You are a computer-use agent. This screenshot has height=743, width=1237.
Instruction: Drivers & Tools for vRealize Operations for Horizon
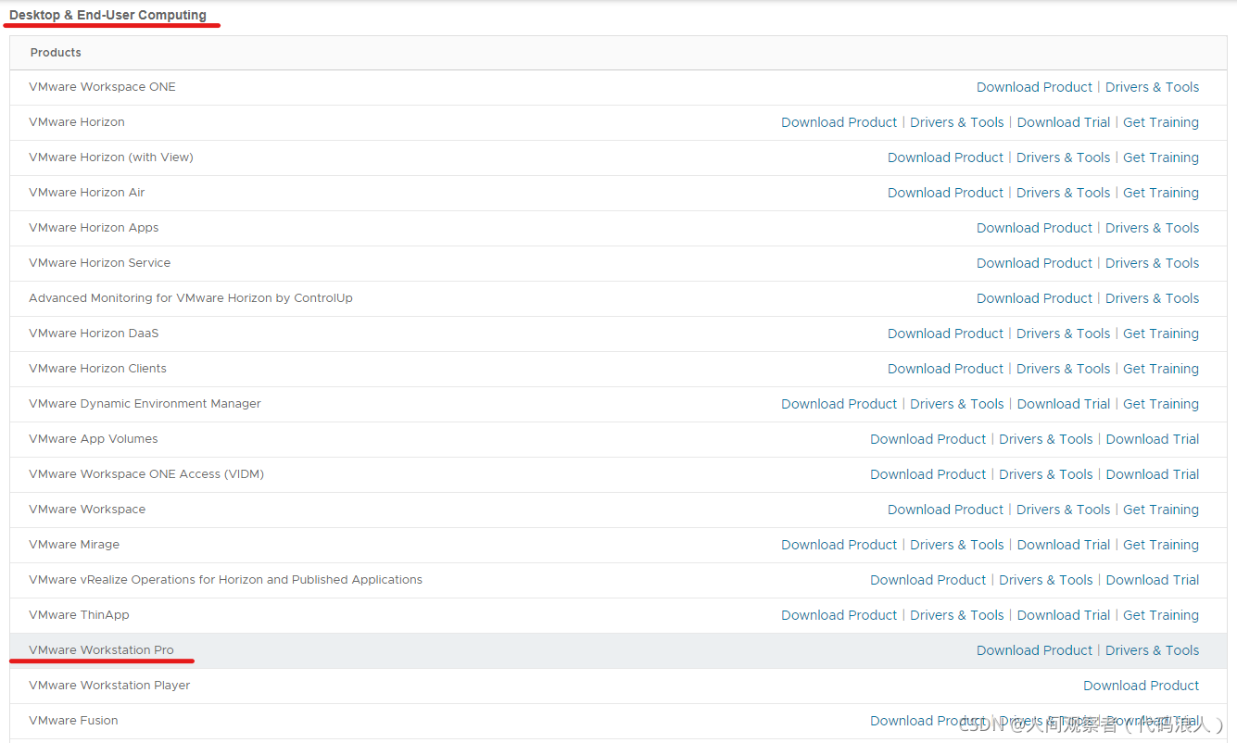[x=1045, y=580]
